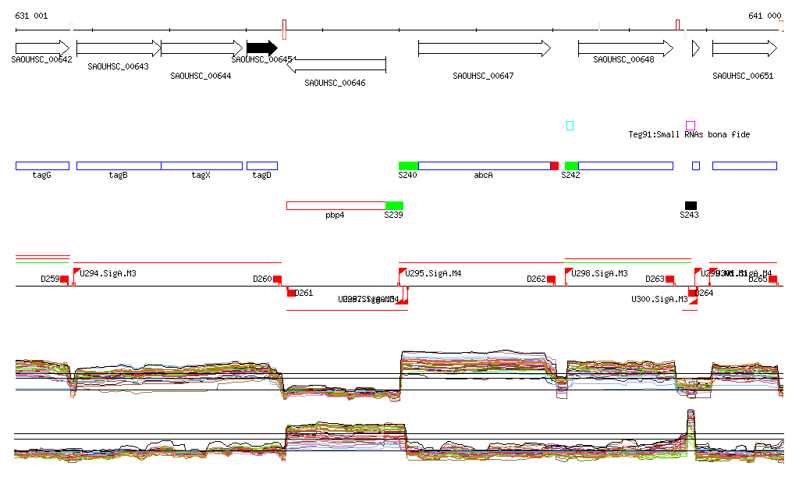Image resolution: width=799 pixels, height=477 pixels.
Task: Click the black SAOUHSC_00645 gene arrow
Action: coord(262,48)
